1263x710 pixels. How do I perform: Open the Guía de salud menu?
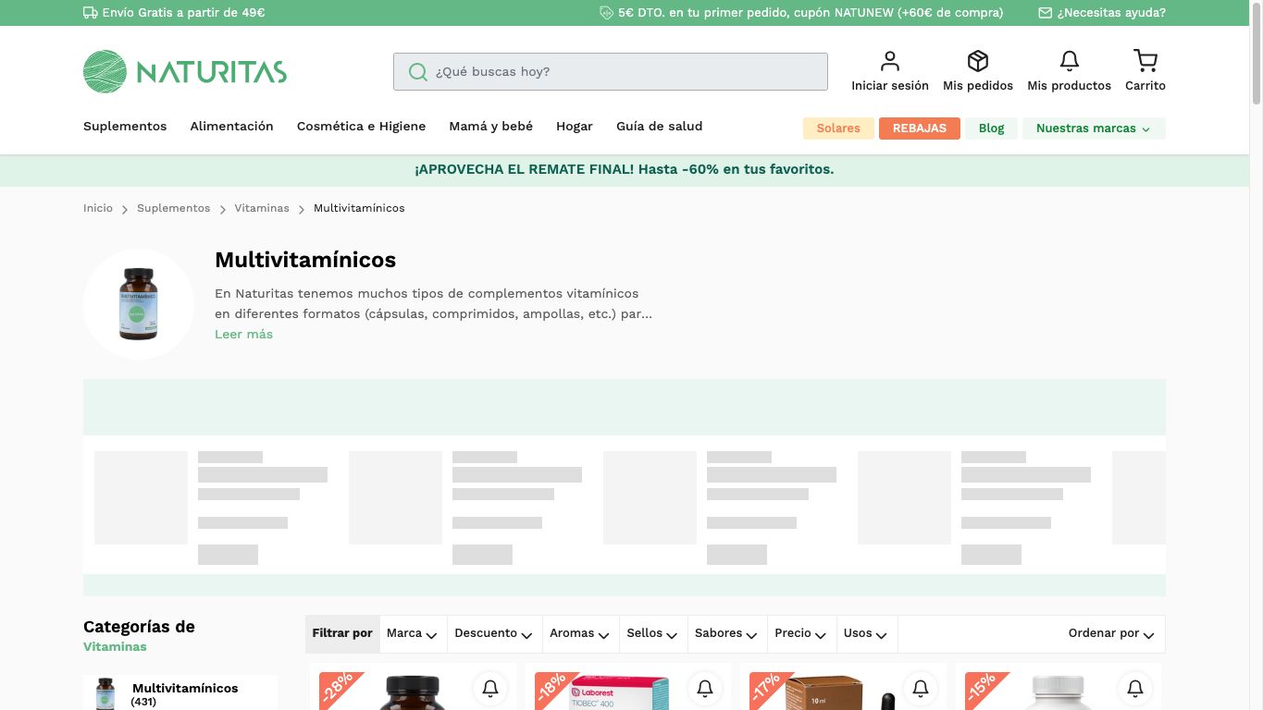point(659,127)
